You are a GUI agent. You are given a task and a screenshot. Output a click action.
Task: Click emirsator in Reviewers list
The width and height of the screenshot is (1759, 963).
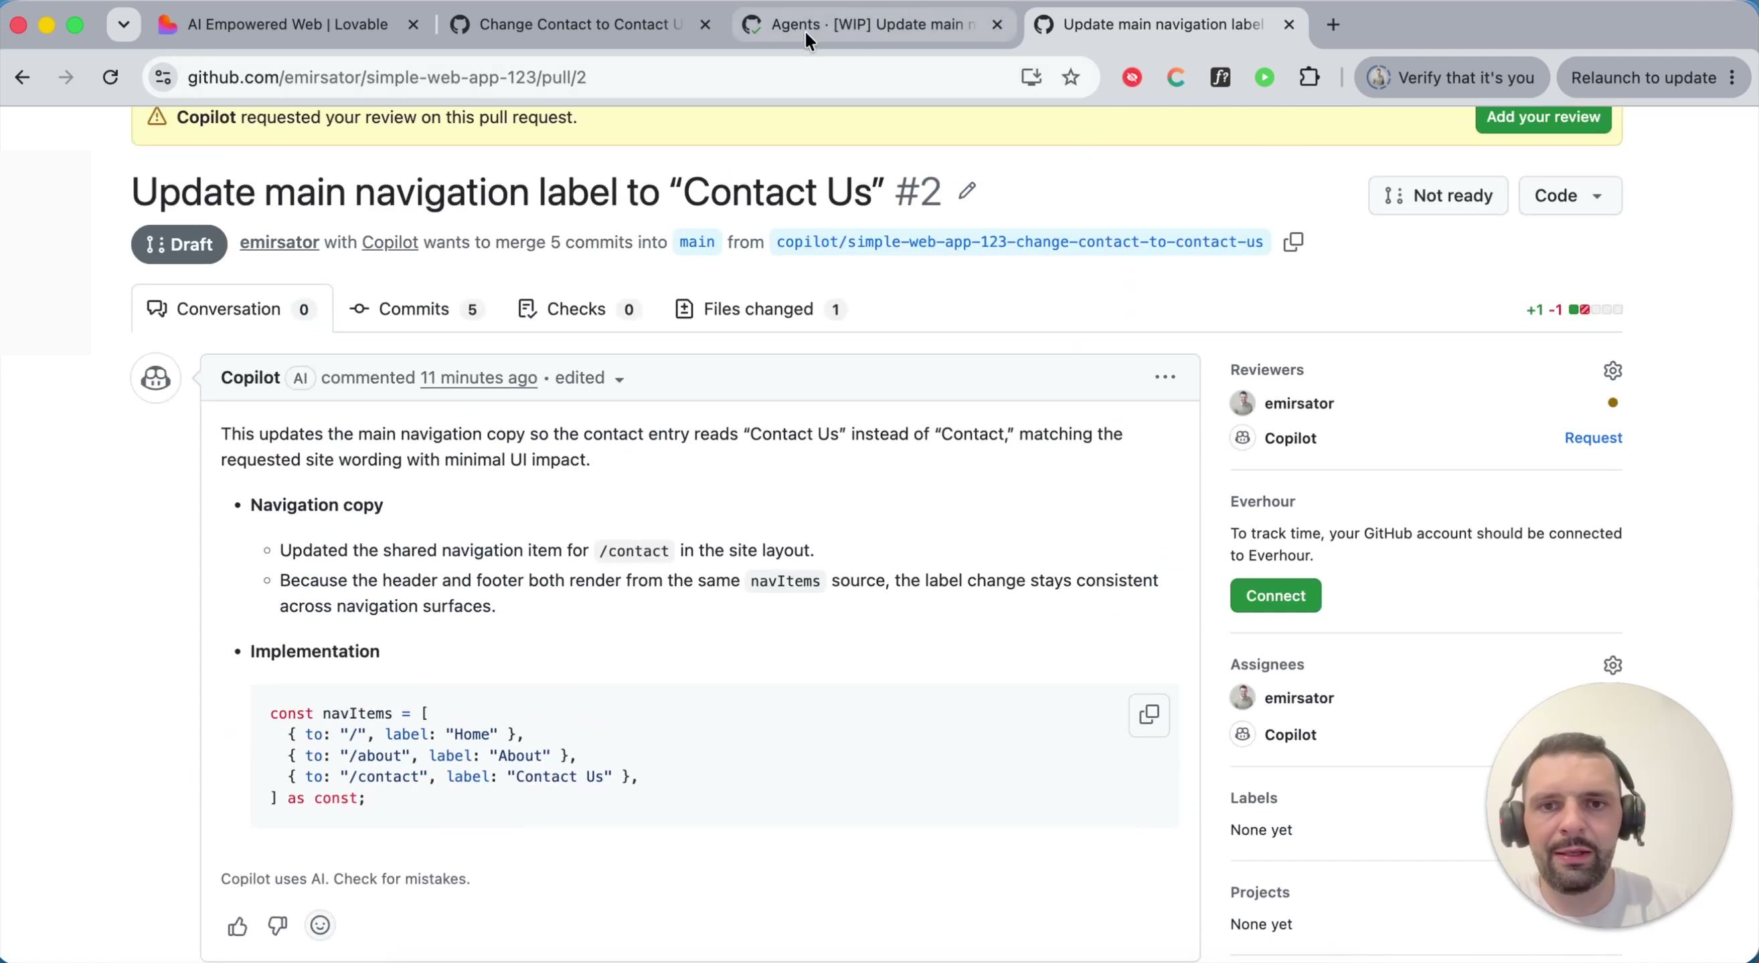click(x=1299, y=403)
